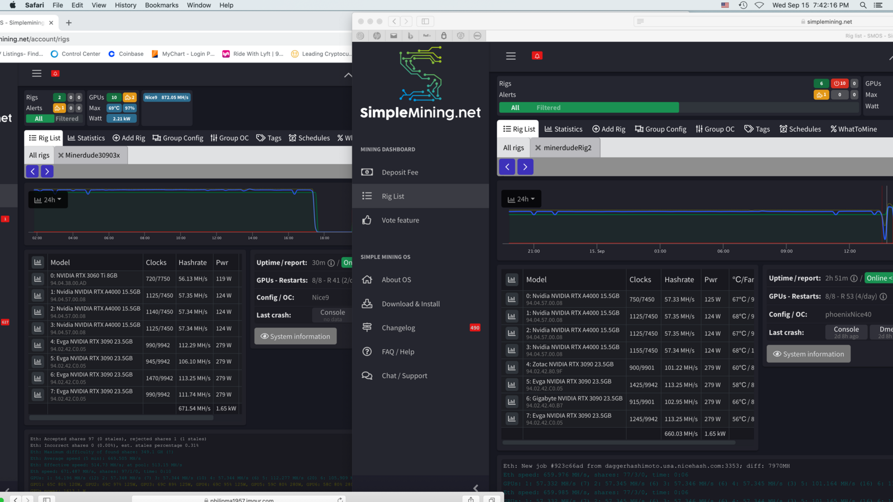The height and width of the screenshot is (502, 893).
Task: Open hamburger menu in right window
Action: (x=511, y=56)
